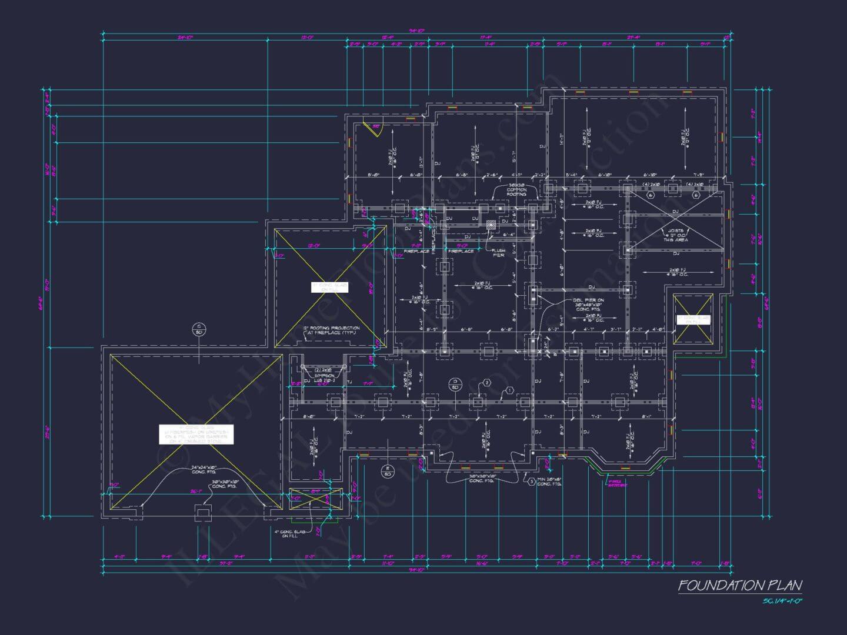Screen dimensions: 847x635
Task: Select the '2x10 FJ @ 16" O.C.' note right of flush pier
Action: point(593,233)
